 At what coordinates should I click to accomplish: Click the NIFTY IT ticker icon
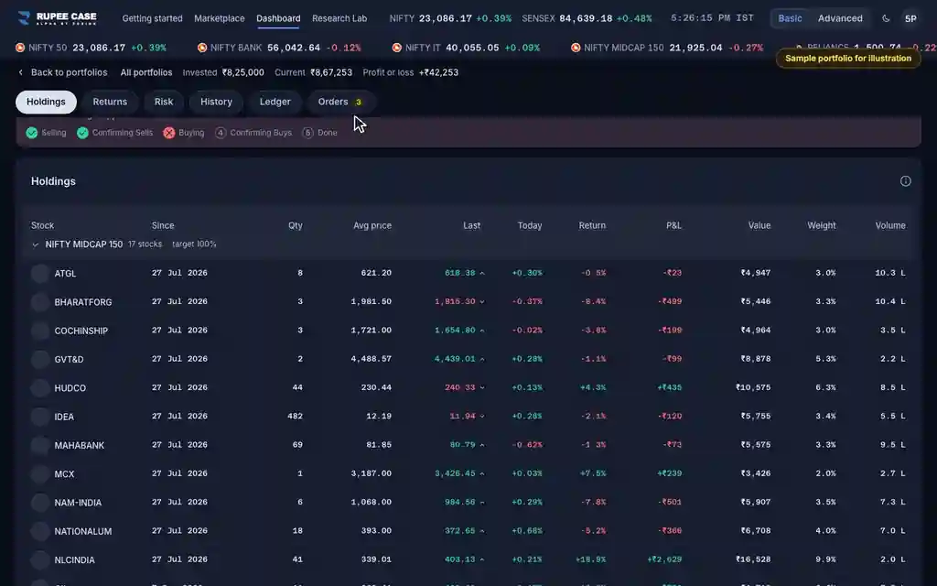click(397, 48)
